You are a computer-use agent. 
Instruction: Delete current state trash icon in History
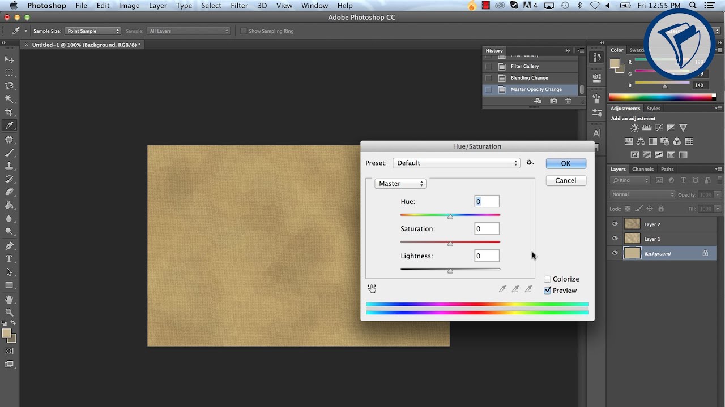[568, 101]
